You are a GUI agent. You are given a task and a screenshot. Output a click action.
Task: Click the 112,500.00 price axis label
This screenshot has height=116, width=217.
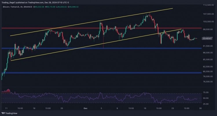pos(207,5)
